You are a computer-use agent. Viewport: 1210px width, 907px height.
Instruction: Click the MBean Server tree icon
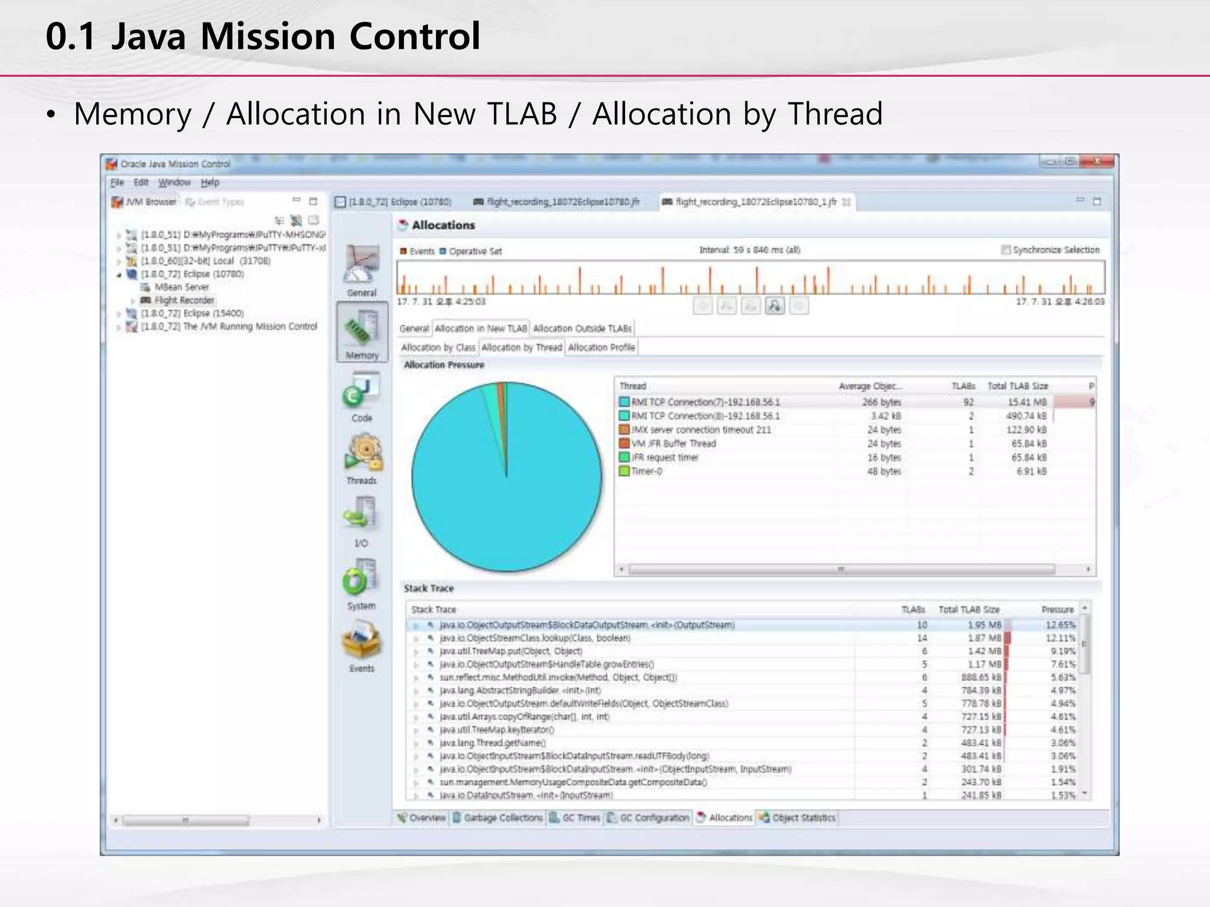(x=145, y=287)
